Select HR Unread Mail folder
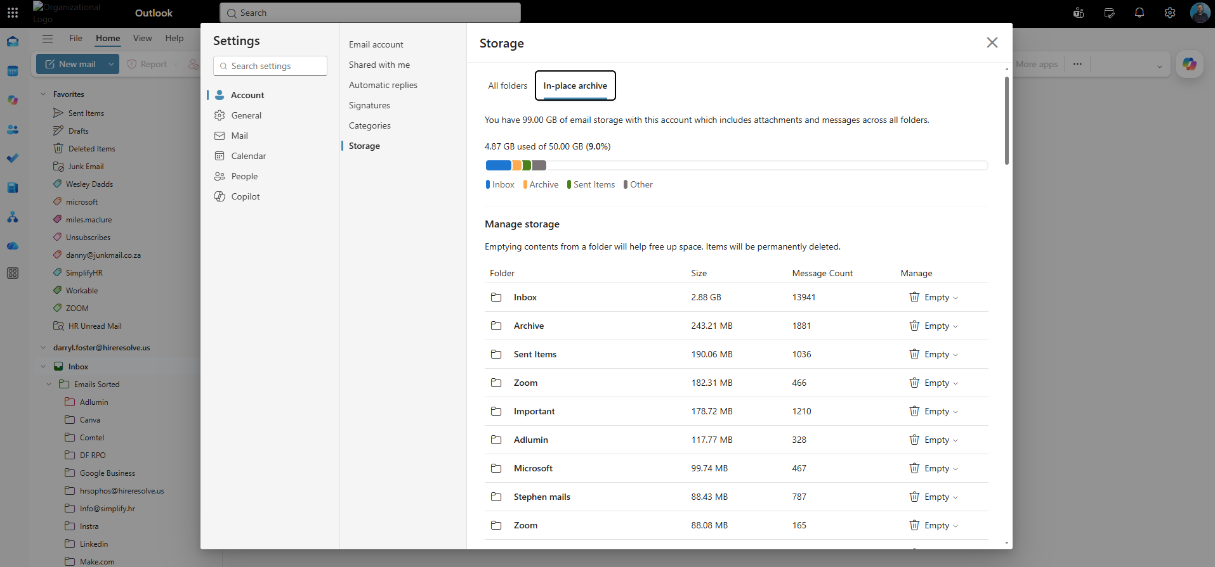This screenshot has width=1215, height=567. click(x=95, y=326)
